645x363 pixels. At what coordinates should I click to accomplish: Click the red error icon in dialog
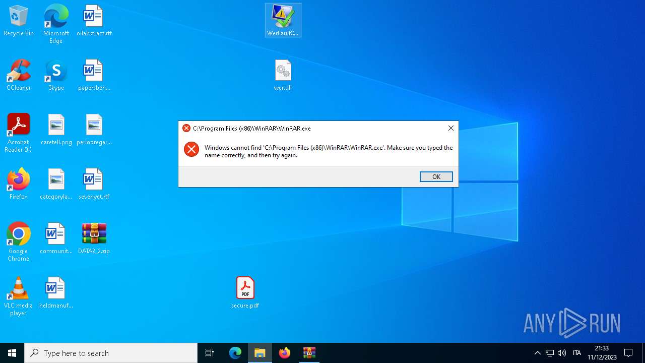[191, 149]
